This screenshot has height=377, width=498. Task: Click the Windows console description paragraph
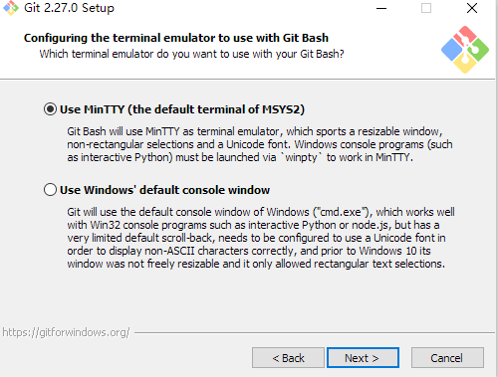tap(261, 238)
